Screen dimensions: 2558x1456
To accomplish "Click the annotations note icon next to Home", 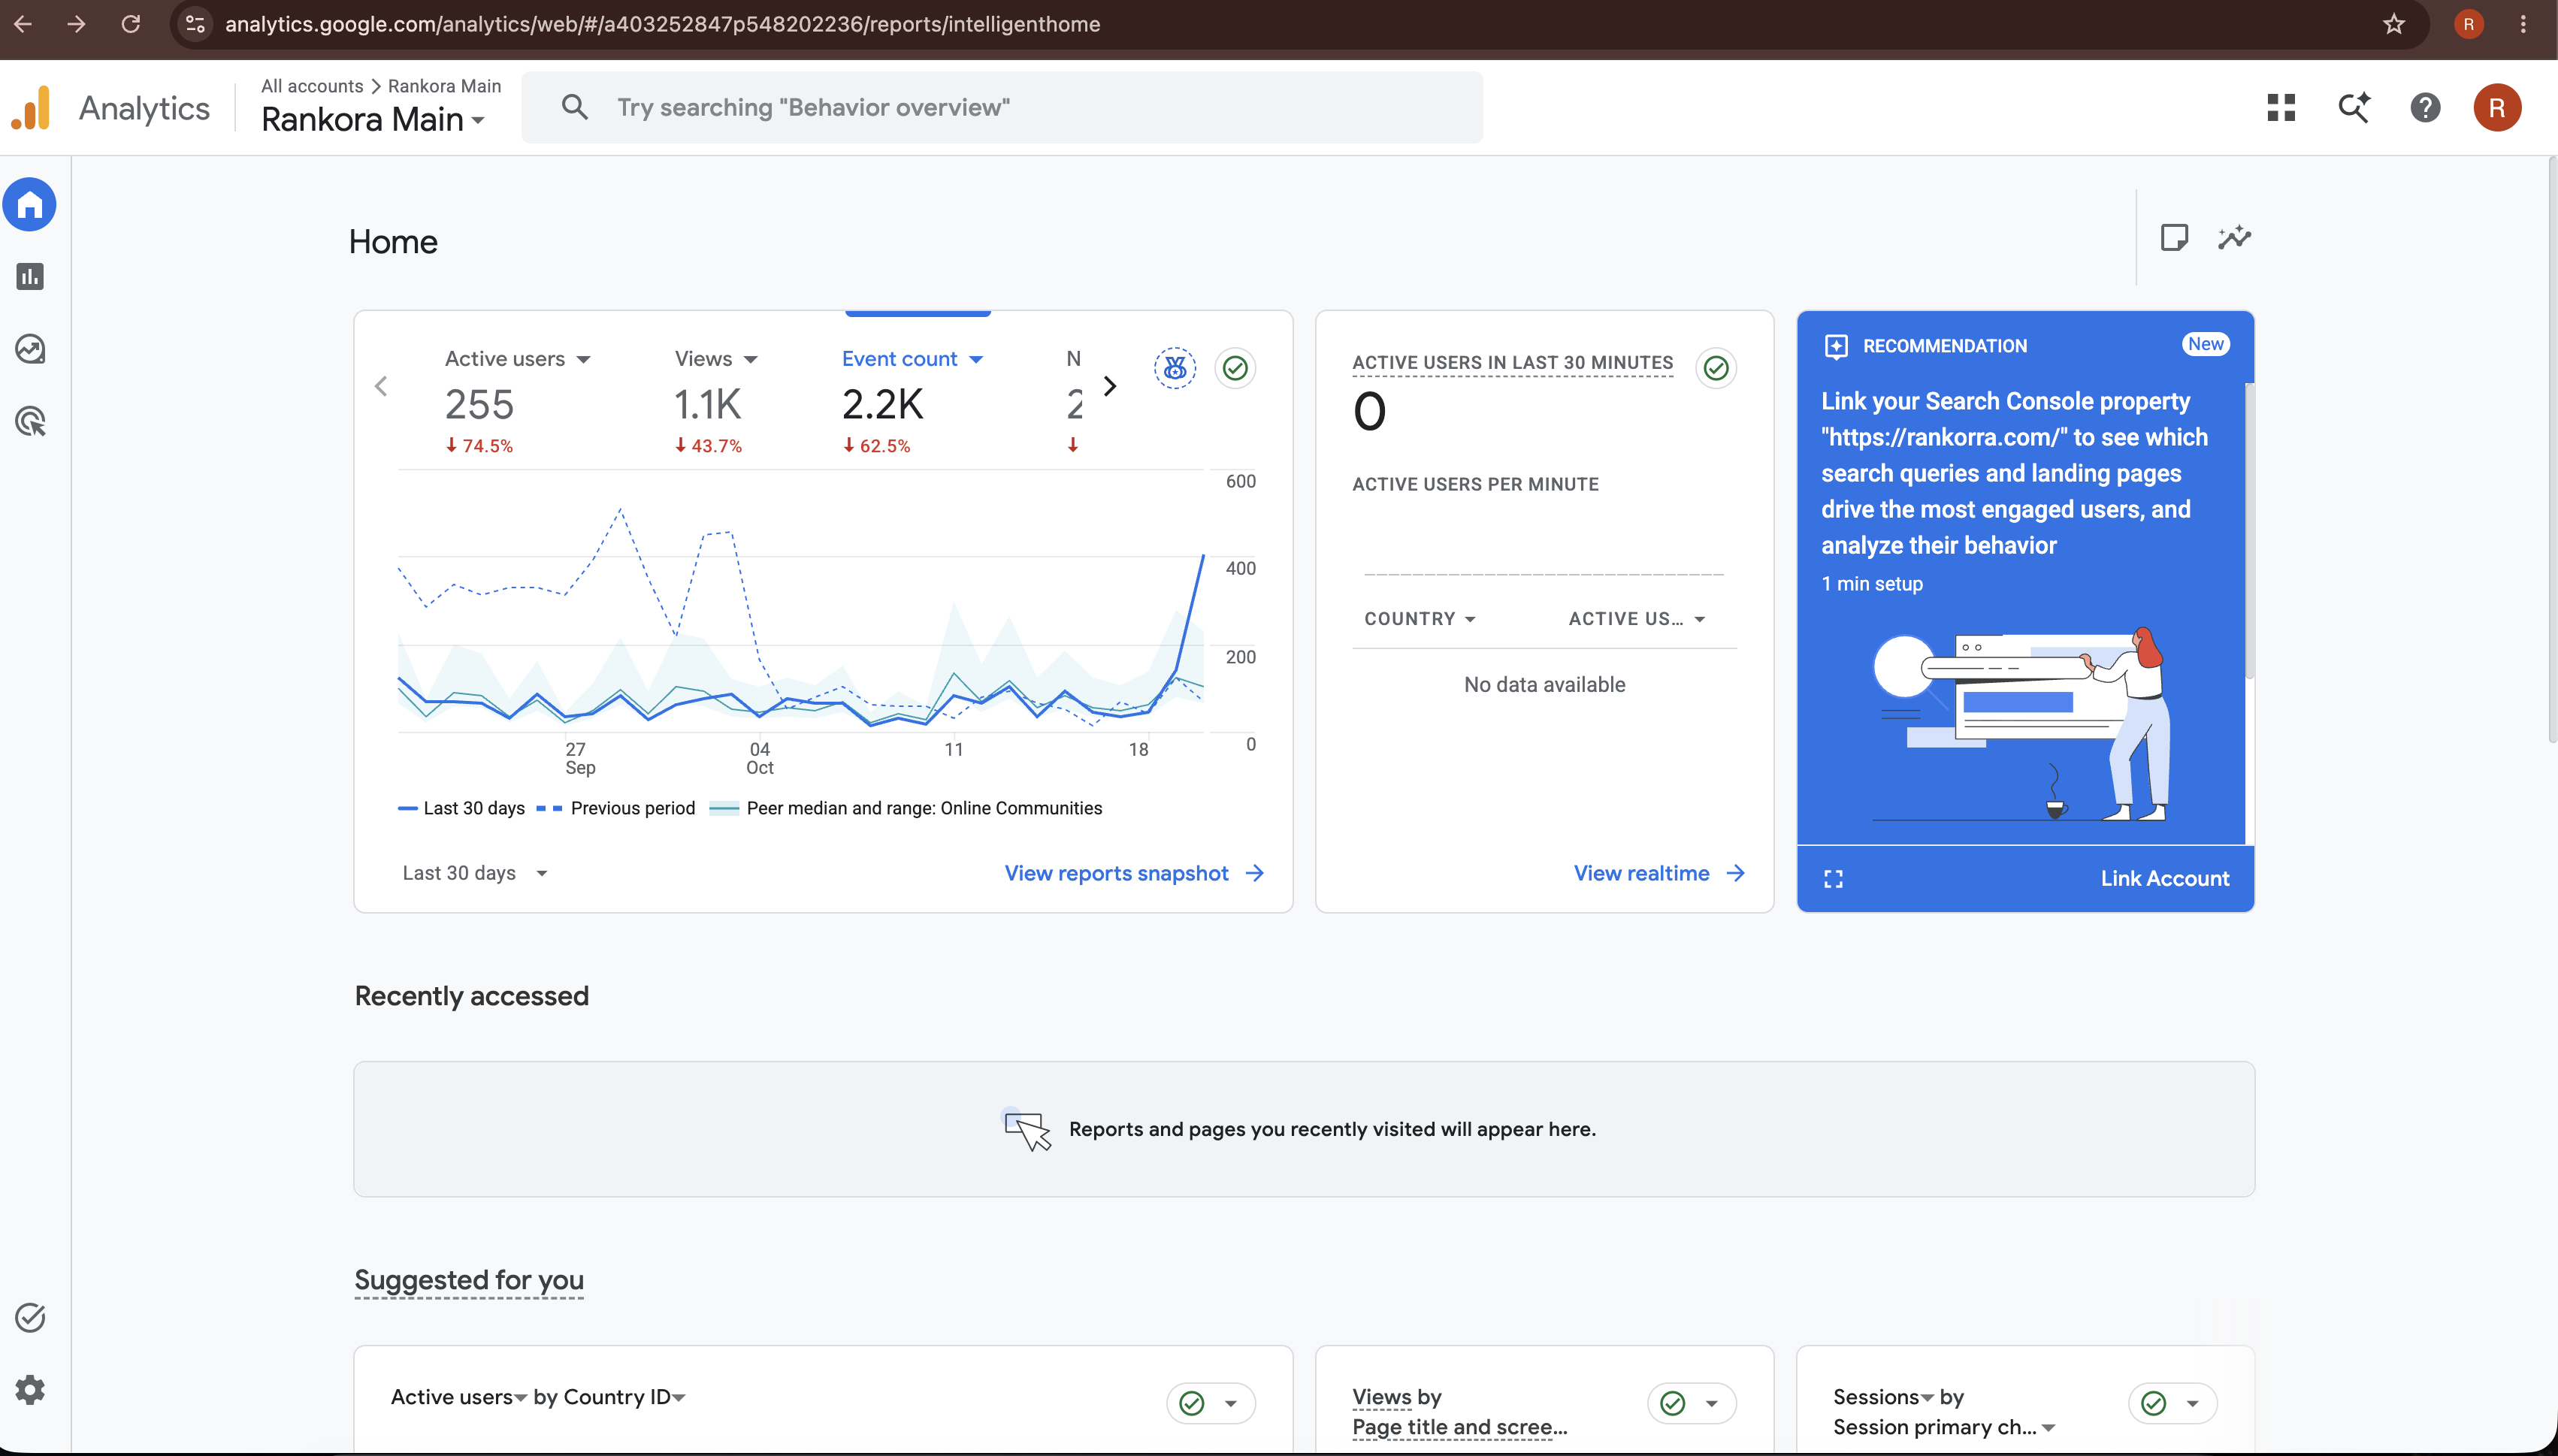I will point(2174,238).
